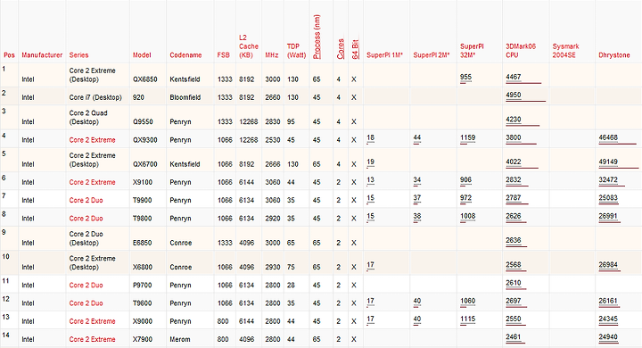The image size is (642, 348).
Task: Sort by Process (nm) vertical header
Action: coord(317,37)
